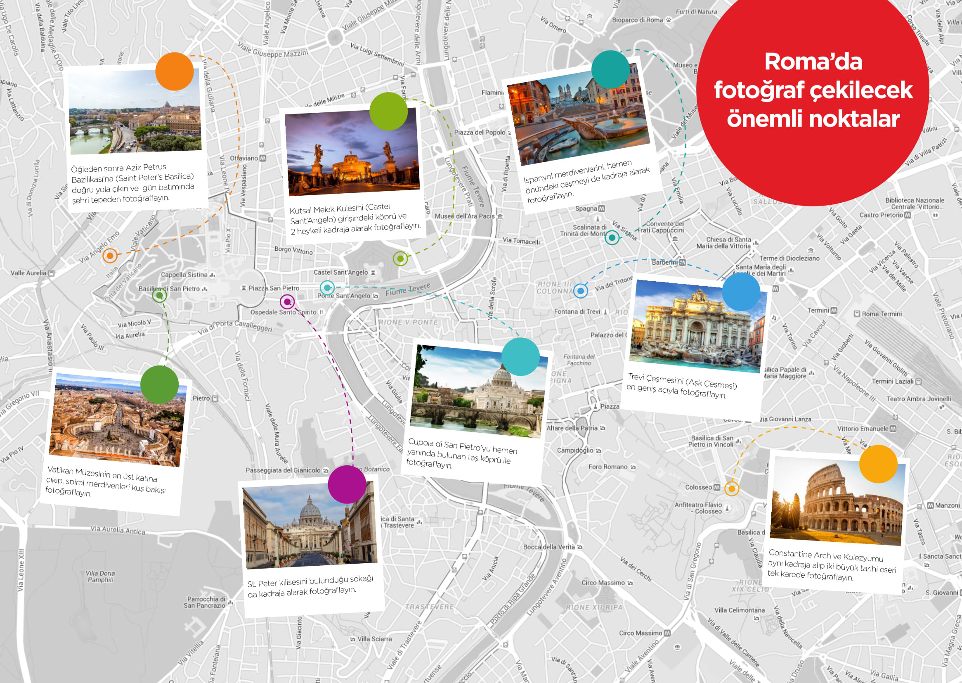Click the Roma Termini station icon
962x683 pixels.
(x=857, y=314)
